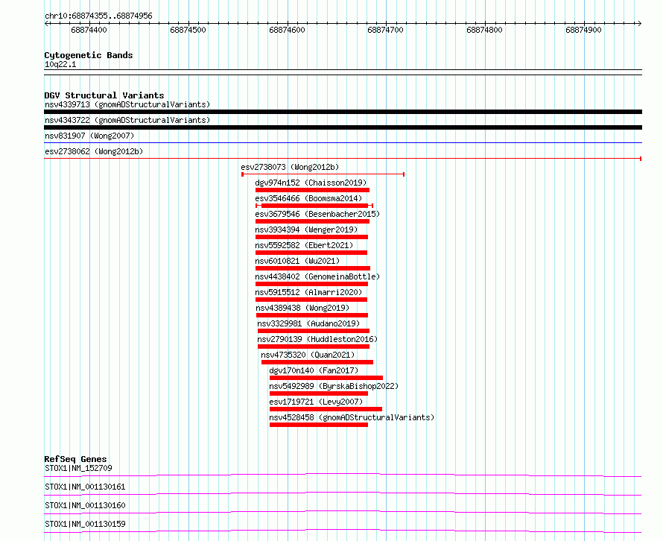Click ruler position 68874800
Viewport: 663px width, 541px height.
[x=484, y=30]
